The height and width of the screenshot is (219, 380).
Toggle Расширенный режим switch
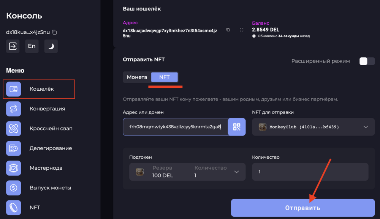pyautogui.click(x=367, y=61)
